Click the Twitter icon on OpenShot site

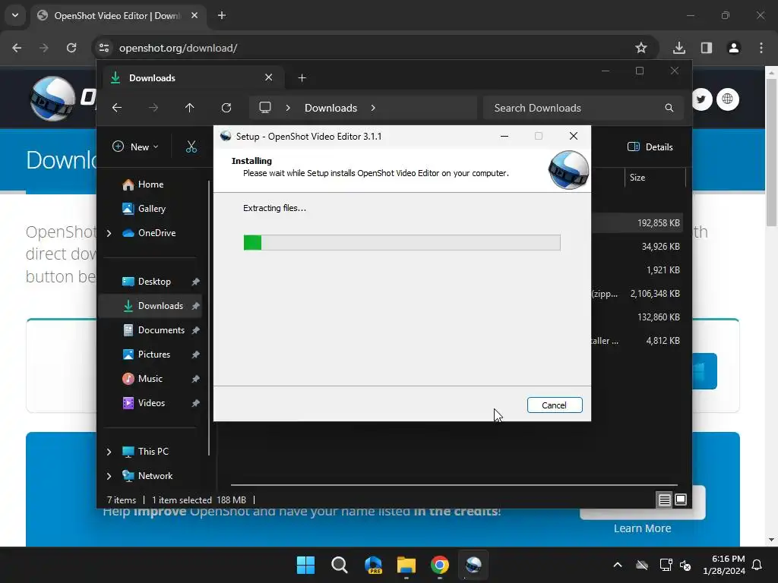tap(702, 99)
